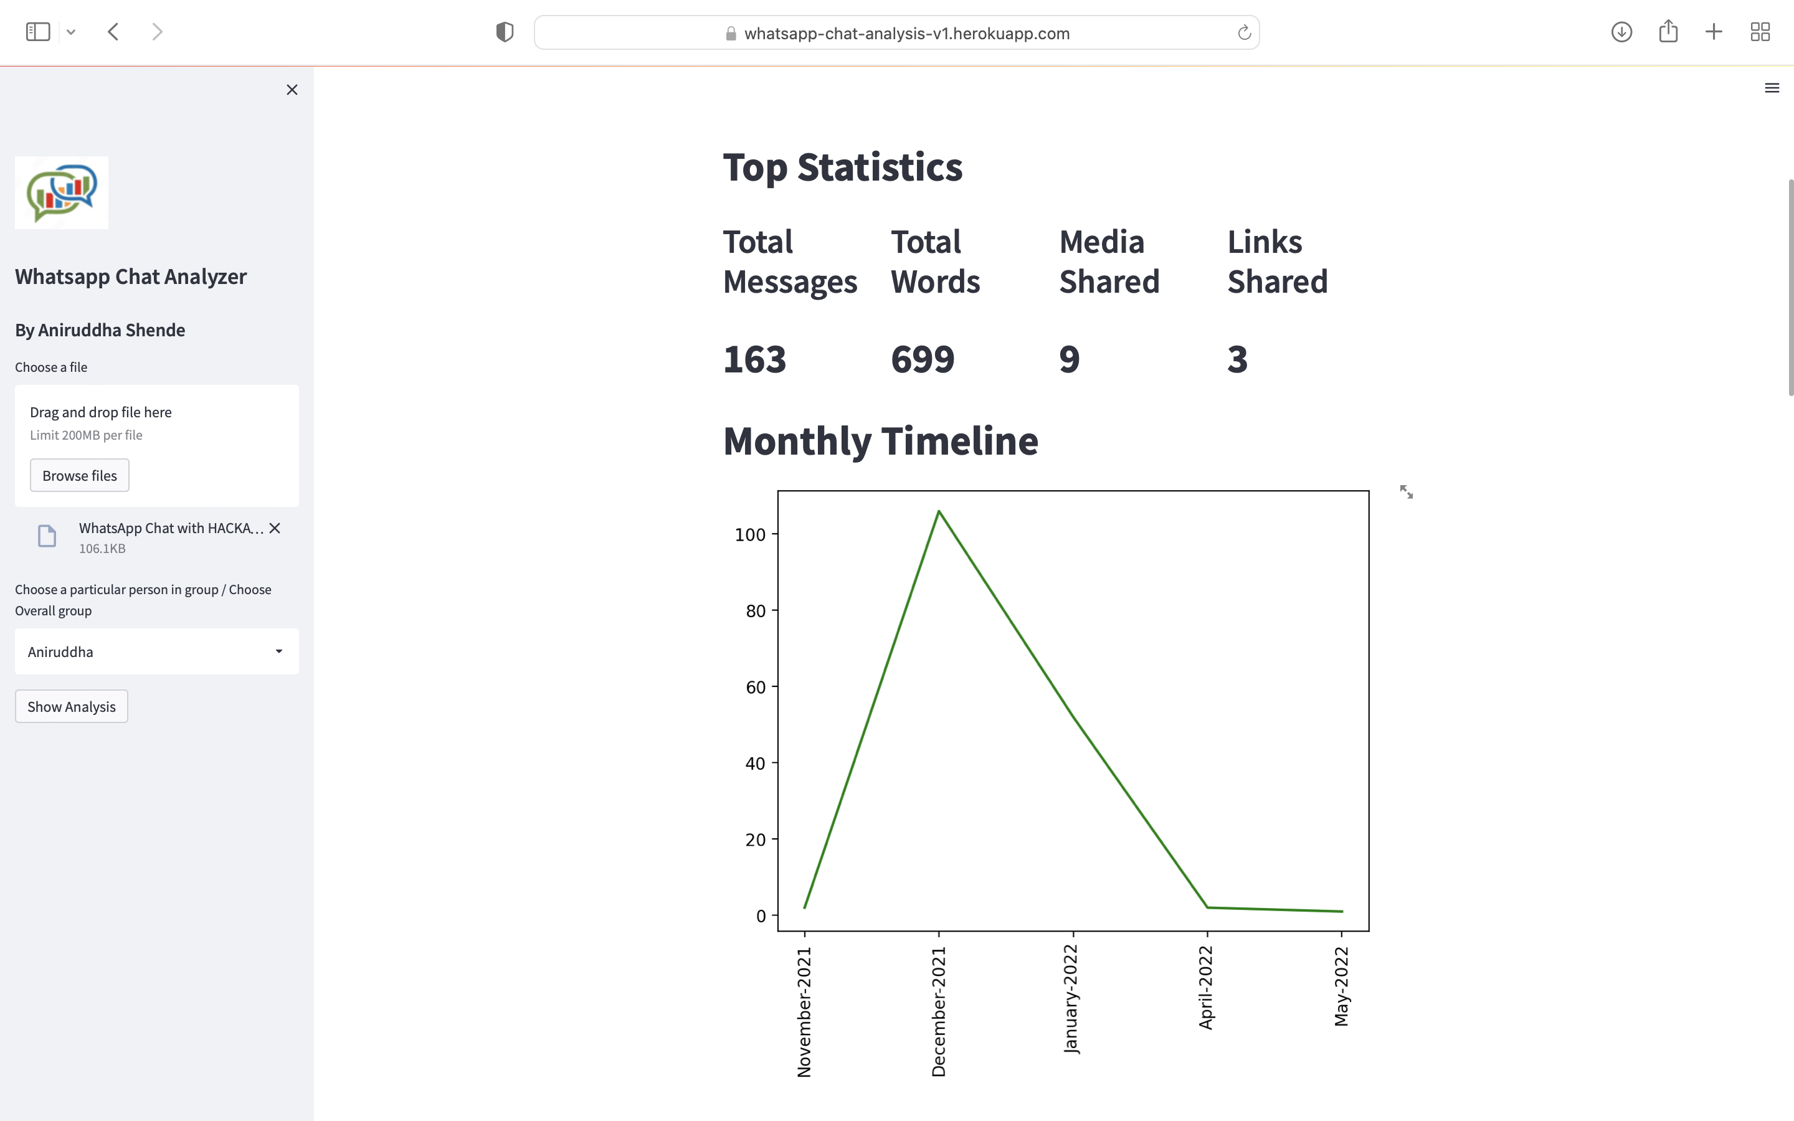1794x1121 pixels.
Task: Click the Browse files button
Action: pyautogui.click(x=78, y=475)
